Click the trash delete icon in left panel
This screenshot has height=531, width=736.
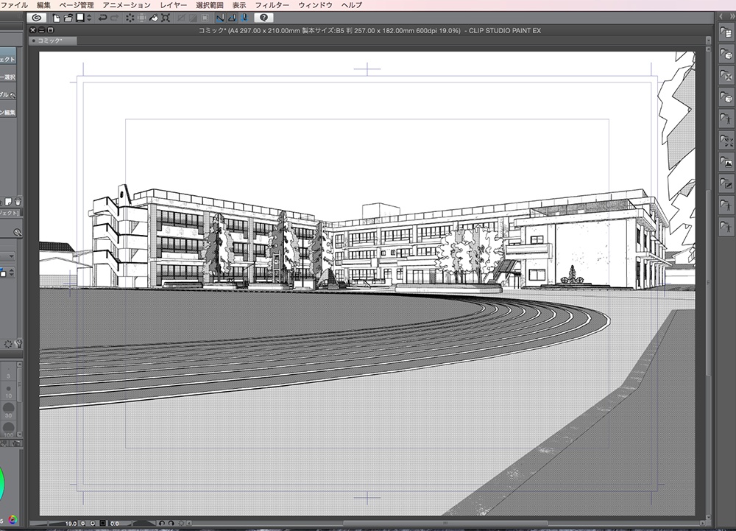pyautogui.click(x=18, y=202)
